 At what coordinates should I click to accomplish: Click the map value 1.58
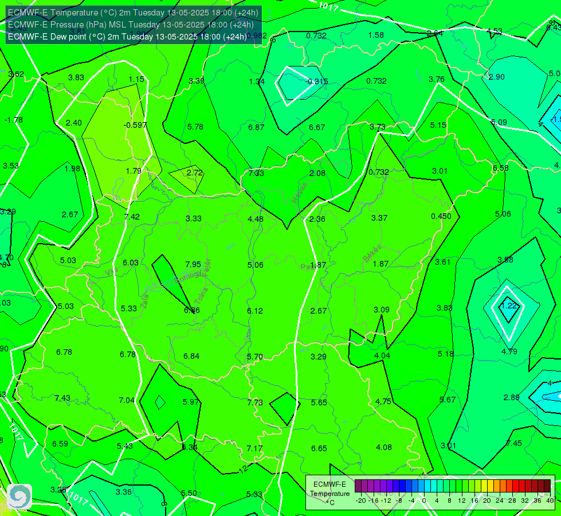coord(376,35)
